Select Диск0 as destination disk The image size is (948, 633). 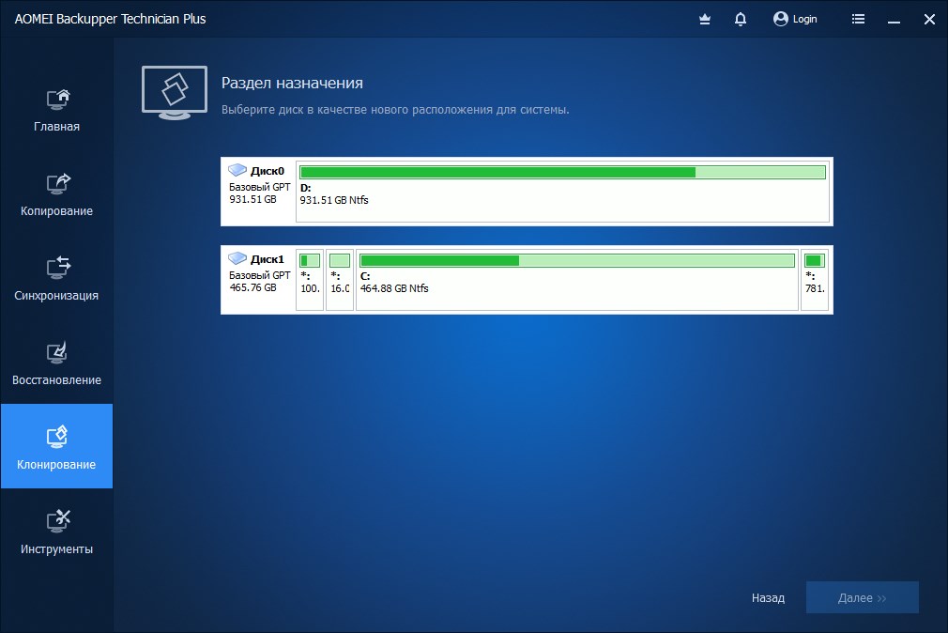click(x=527, y=192)
